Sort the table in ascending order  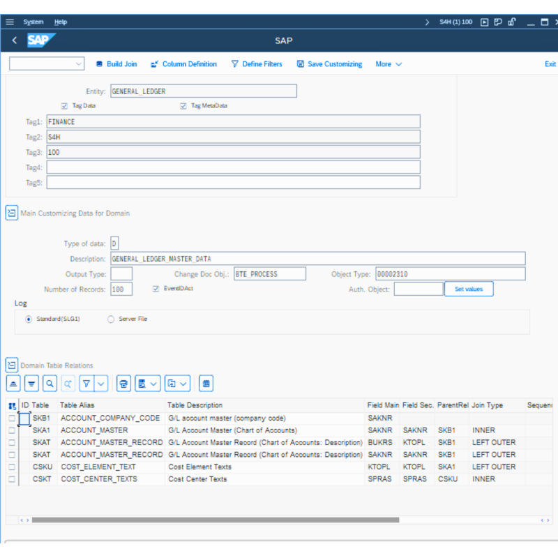[x=13, y=383]
